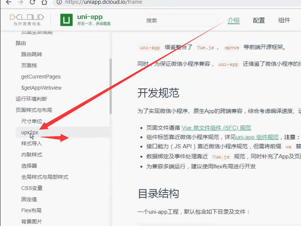Reload the page with refresh icon
The height and width of the screenshot is (226, 301).
[x=32, y=2]
